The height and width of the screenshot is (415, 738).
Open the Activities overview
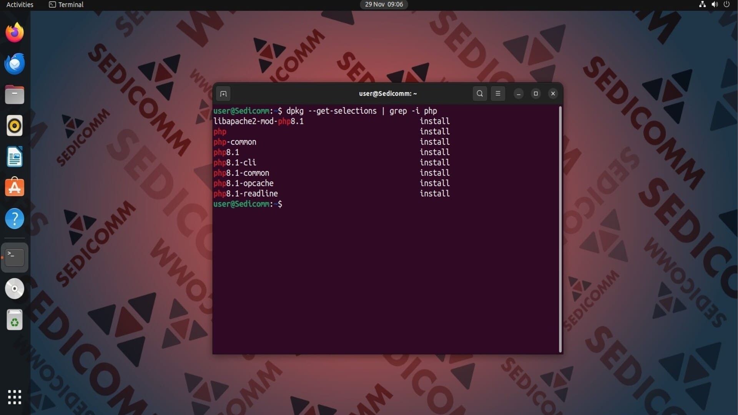click(20, 5)
